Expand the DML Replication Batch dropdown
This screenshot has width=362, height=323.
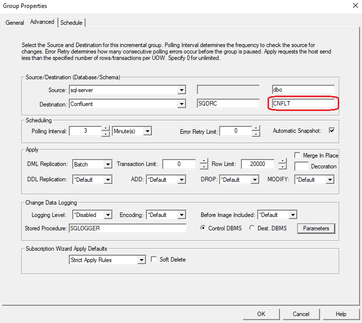pyautogui.click(x=108, y=164)
